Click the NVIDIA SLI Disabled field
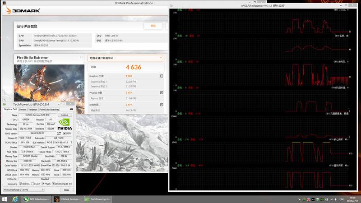Screen dimensions: 361x203 tap(46, 179)
